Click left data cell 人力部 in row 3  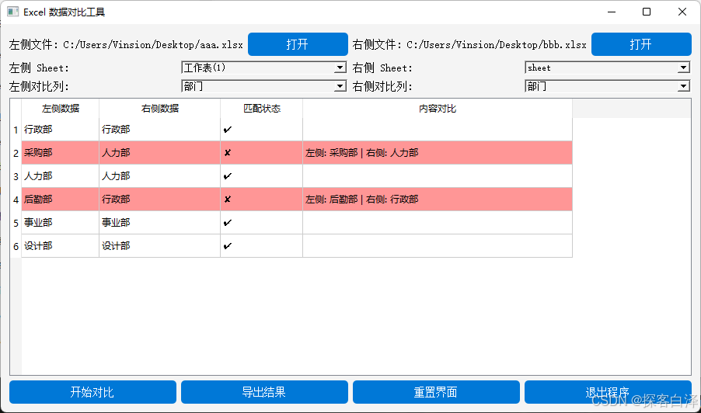click(x=61, y=176)
